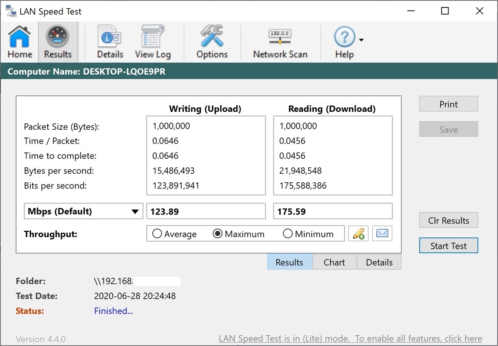Open View Log from the toolbar
Image resolution: width=498 pixels, height=346 pixels.
point(153,42)
